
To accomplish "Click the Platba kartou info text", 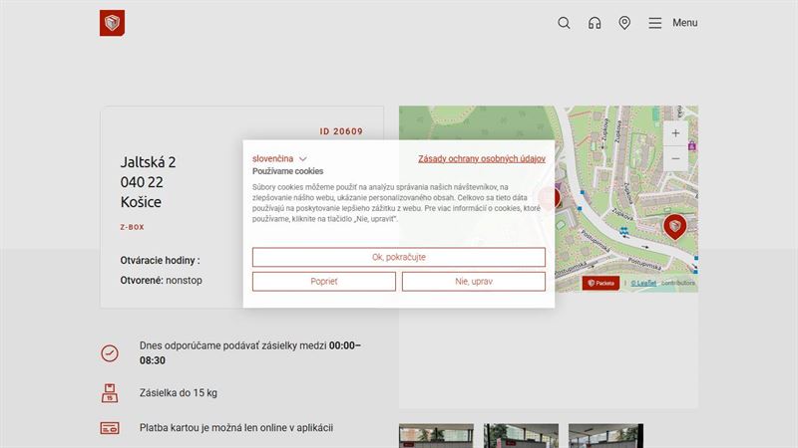I will pyautogui.click(x=236, y=428).
